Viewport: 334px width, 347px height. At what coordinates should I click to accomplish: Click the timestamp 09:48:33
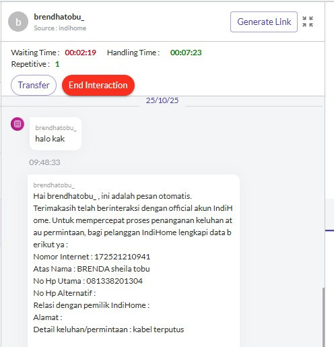pyautogui.click(x=44, y=162)
